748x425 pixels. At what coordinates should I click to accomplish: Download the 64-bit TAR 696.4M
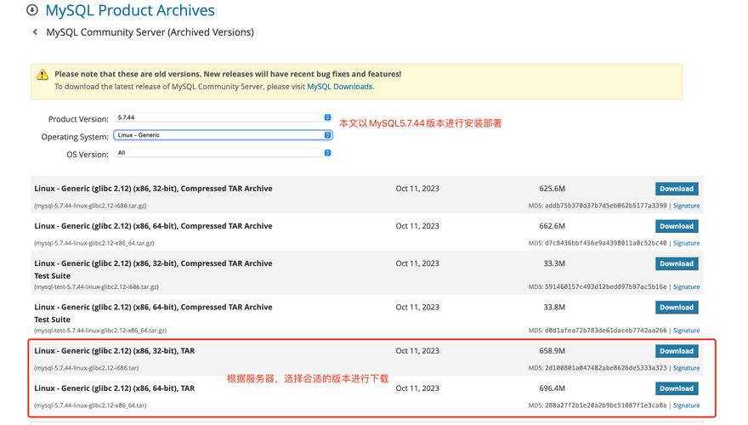click(677, 388)
